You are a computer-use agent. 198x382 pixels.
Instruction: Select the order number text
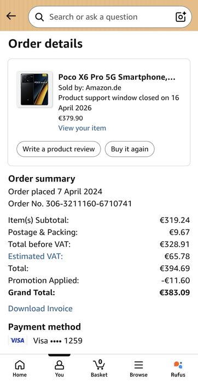pos(70,203)
